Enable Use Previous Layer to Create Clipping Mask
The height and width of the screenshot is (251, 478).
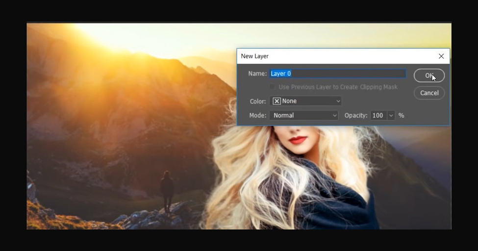pyautogui.click(x=272, y=87)
